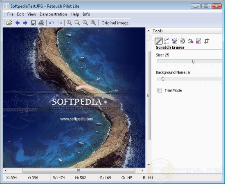Click the 'Size: 25' label
The width and height of the screenshot is (225, 184).
pyautogui.click(x=162, y=55)
